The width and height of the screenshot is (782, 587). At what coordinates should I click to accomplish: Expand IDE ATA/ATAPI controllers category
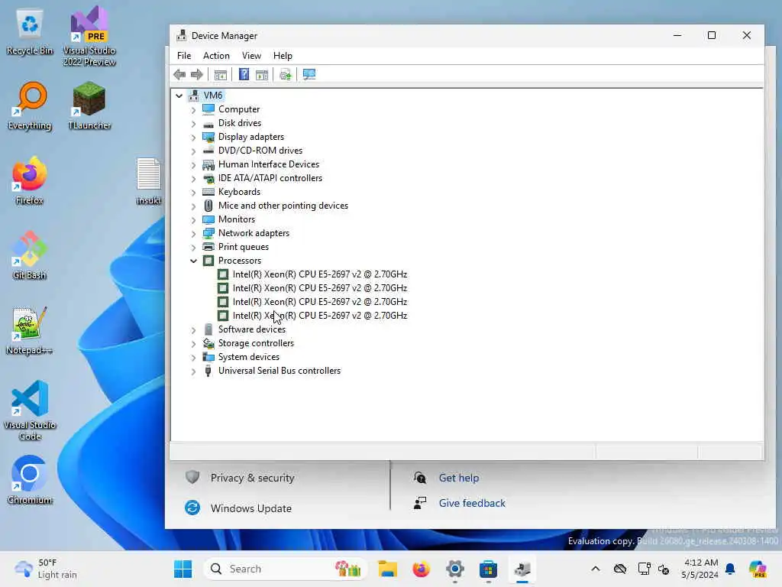click(x=193, y=178)
